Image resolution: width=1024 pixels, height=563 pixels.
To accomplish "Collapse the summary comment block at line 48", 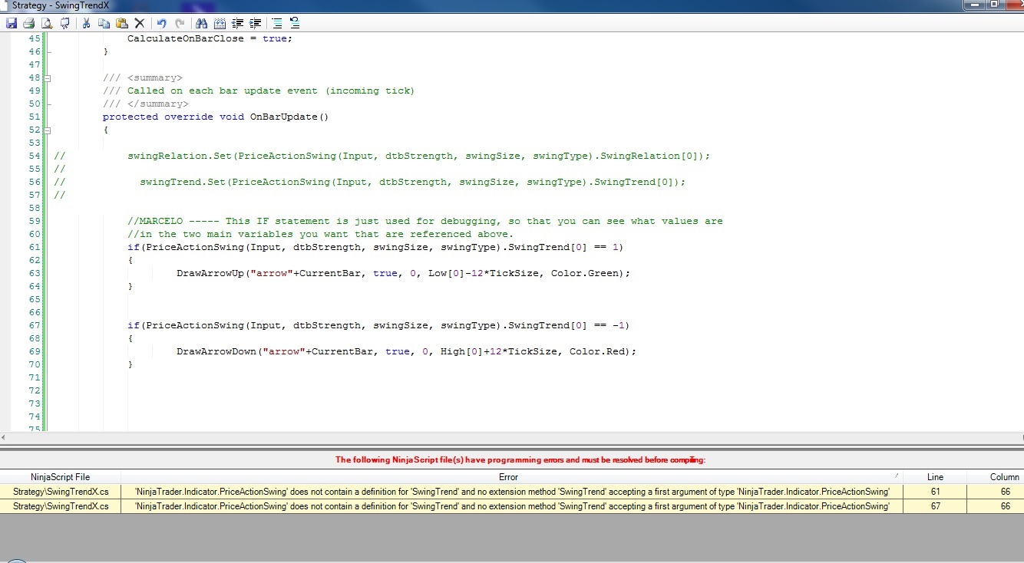I will click(x=48, y=77).
